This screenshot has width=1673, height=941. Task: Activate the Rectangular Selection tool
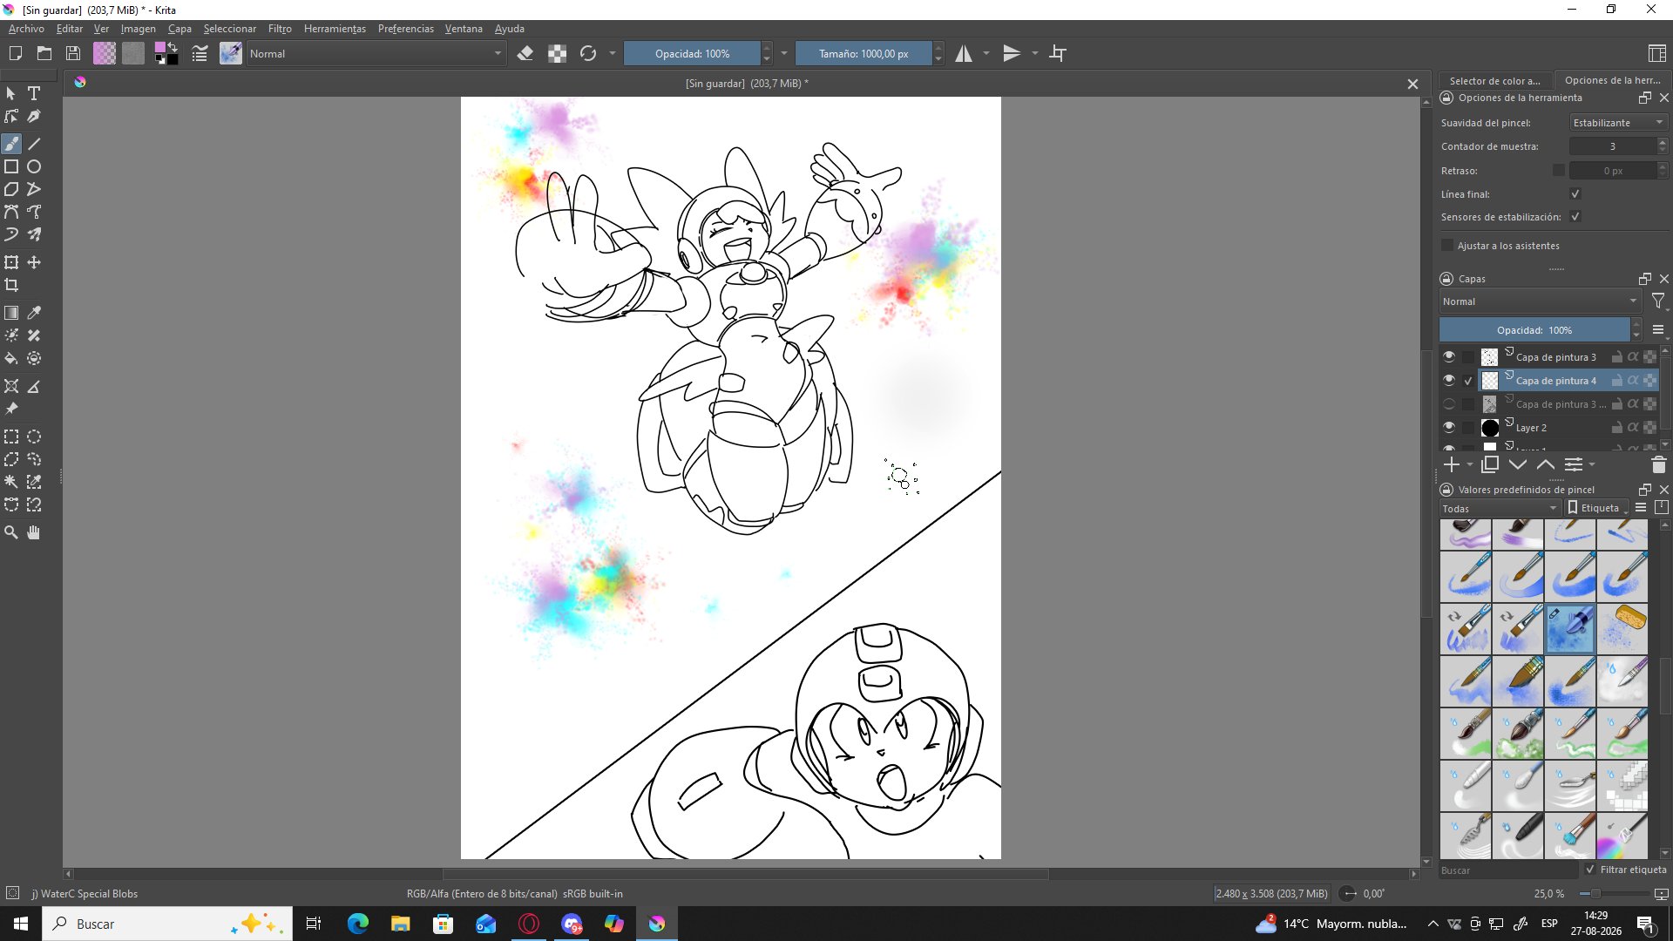[11, 437]
